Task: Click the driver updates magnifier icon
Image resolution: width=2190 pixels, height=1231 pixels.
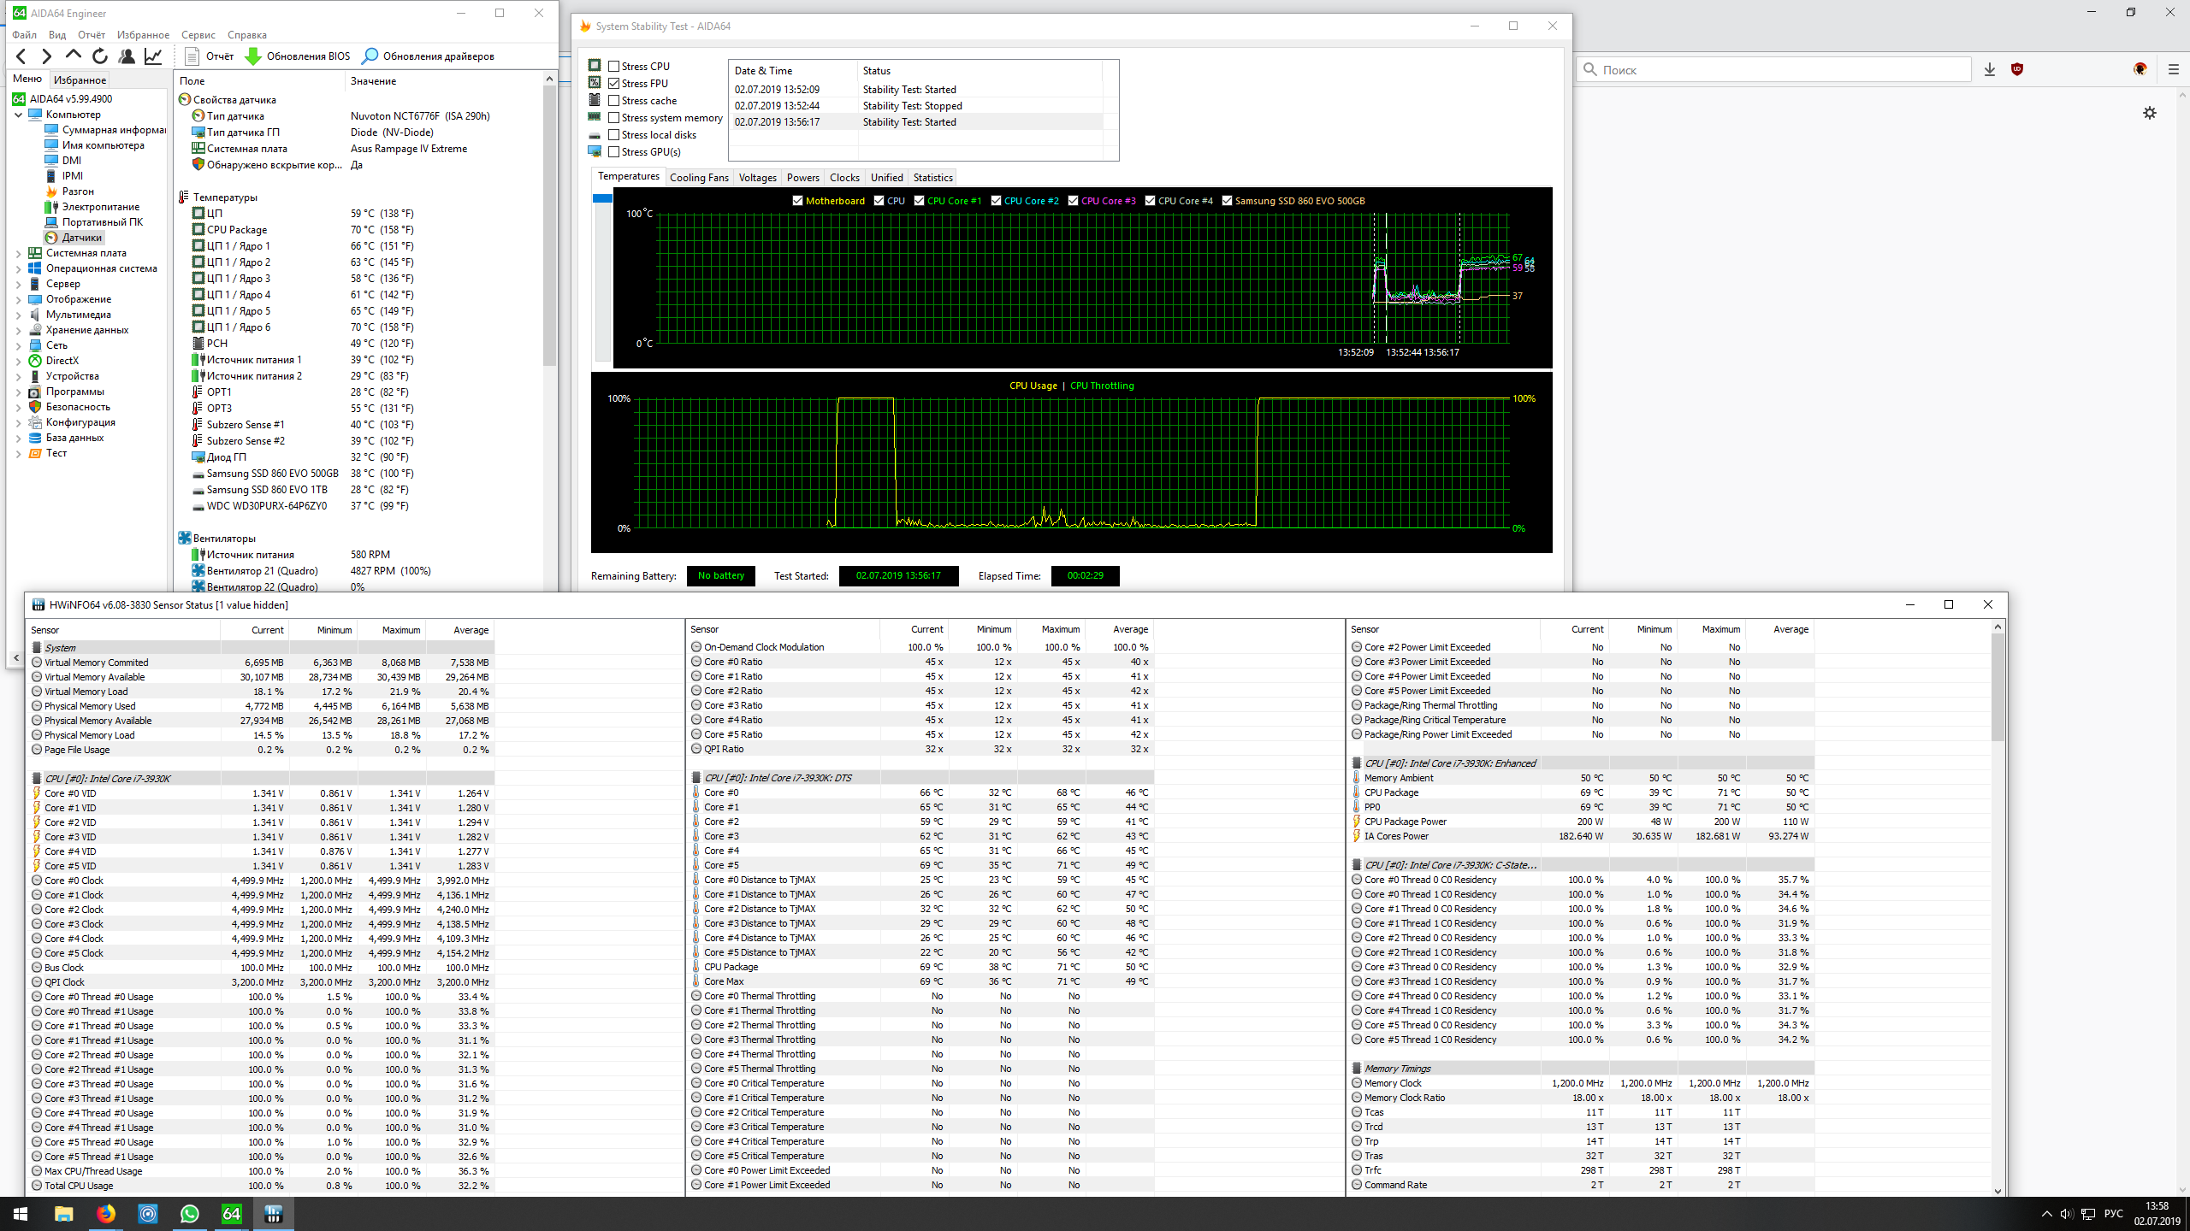Action: pos(370,56)
